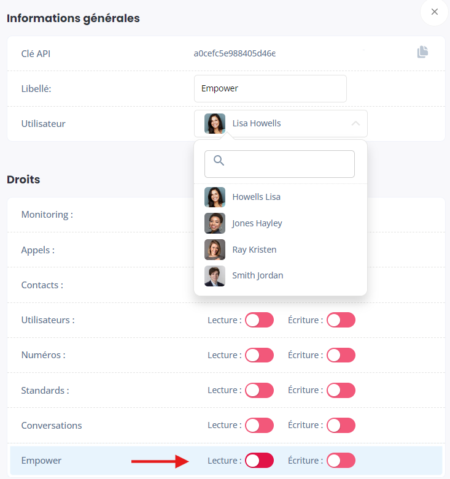Screen dimensions: 450x479
Task: Enable Empower Écriture permission
Action: [341, 461]
